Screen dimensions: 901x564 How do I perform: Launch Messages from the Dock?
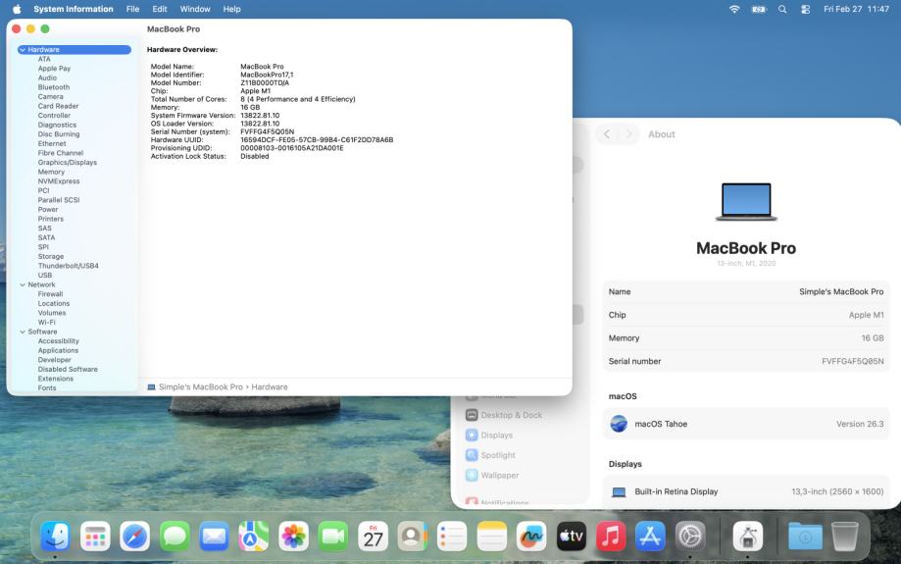pyautogui.click(x=175, y=536)
